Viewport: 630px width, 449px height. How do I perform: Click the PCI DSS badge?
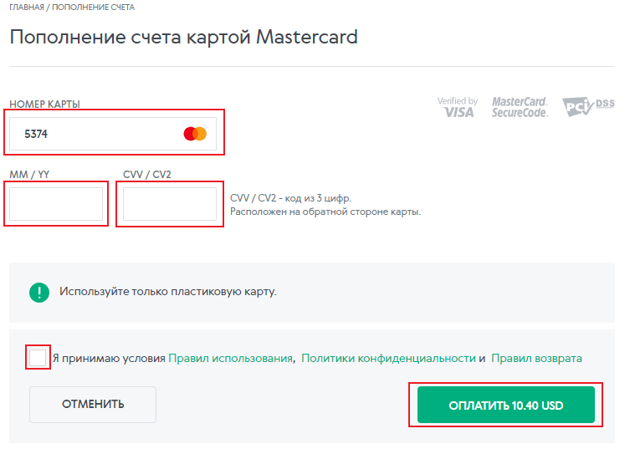(x=588, y=106)
